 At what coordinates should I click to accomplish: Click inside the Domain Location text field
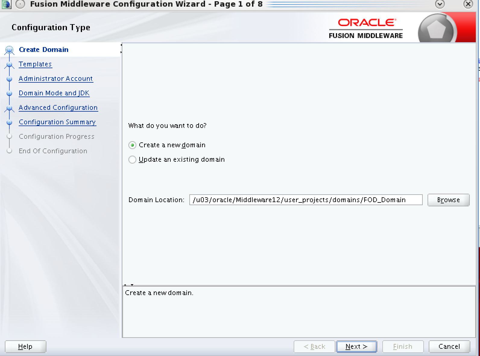pos(306,200)
